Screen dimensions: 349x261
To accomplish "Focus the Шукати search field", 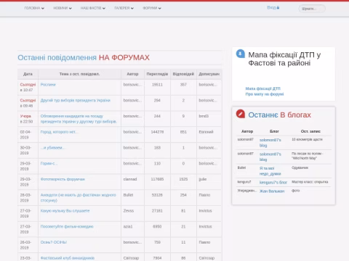I will pos(312,9).
